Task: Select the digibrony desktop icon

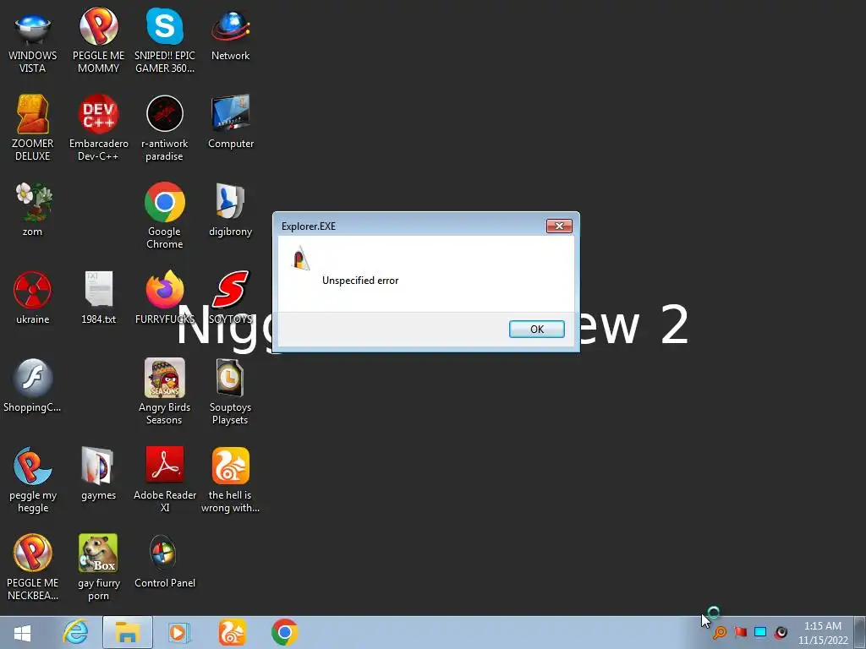Action: [x=230, y=210]
